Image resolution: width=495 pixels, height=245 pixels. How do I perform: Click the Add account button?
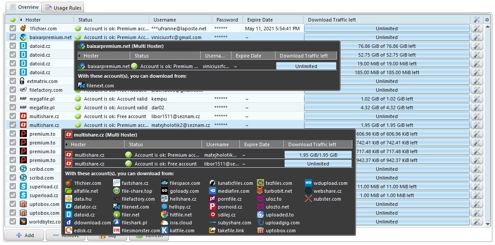pos(25,235)
